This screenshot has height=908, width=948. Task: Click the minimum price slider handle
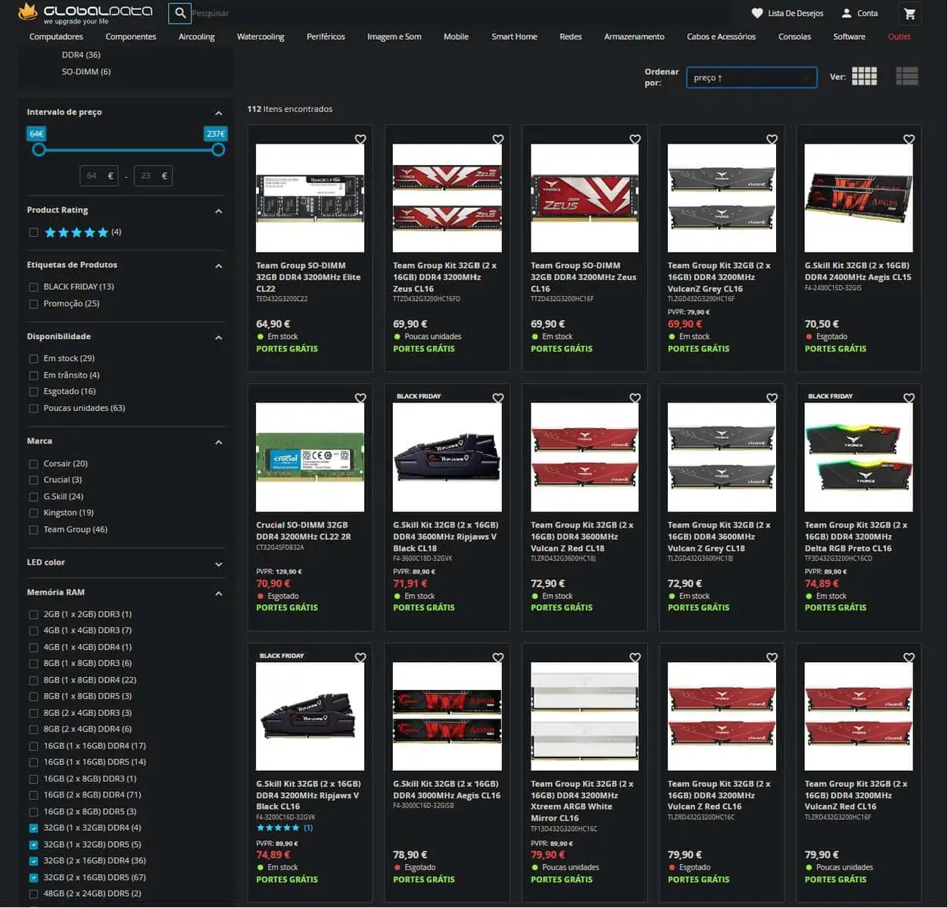click(39, 150)
